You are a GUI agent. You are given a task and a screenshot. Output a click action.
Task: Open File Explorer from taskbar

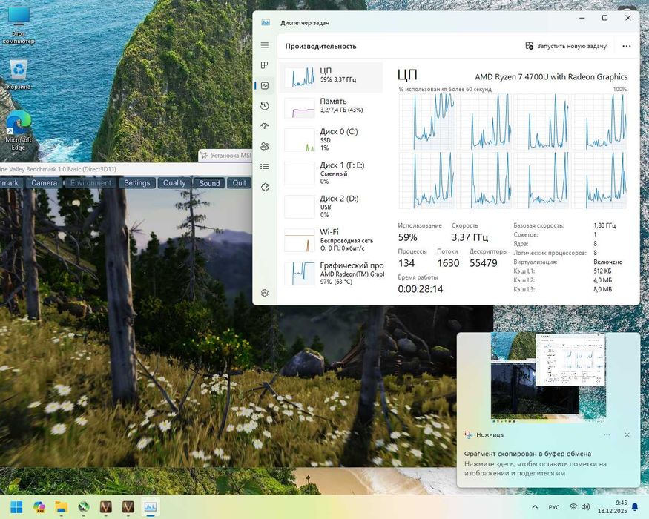62,506
